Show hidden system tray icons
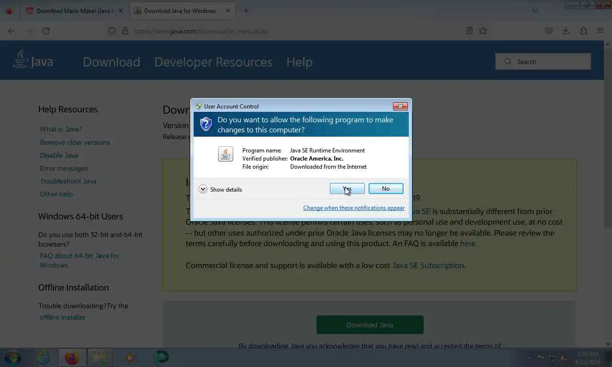612x367 pixels. (x=529, y=358)
